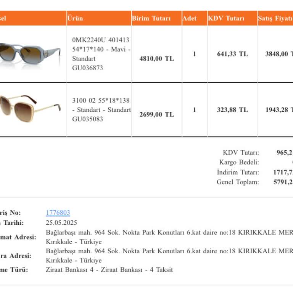The image size is (293, 293).
Task: Click the 4810,00 TL unit price
Action: tap(156, 58)
